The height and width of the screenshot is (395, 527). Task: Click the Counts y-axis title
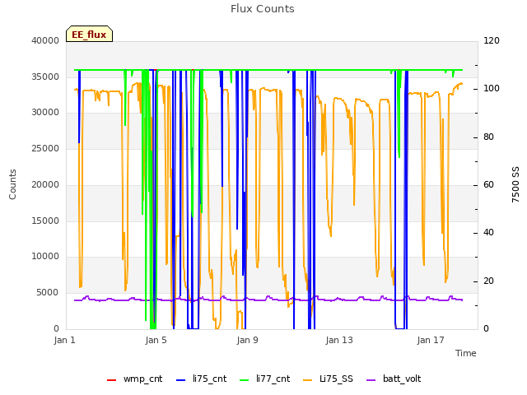[12, 184]
